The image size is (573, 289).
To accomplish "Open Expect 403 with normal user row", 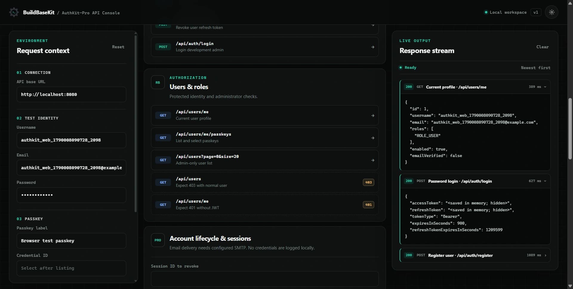I will tap(265, 182).
